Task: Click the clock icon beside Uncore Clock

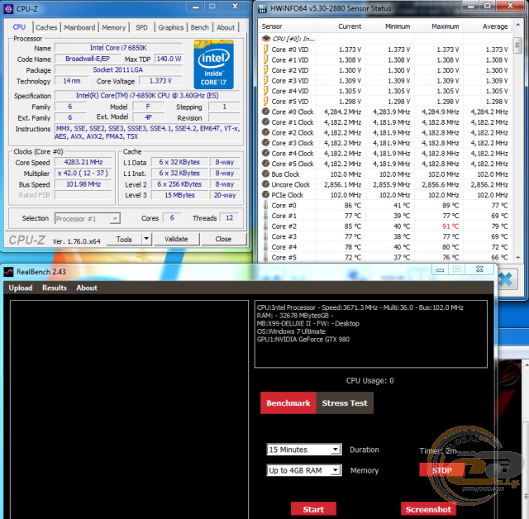Action: 266,184
